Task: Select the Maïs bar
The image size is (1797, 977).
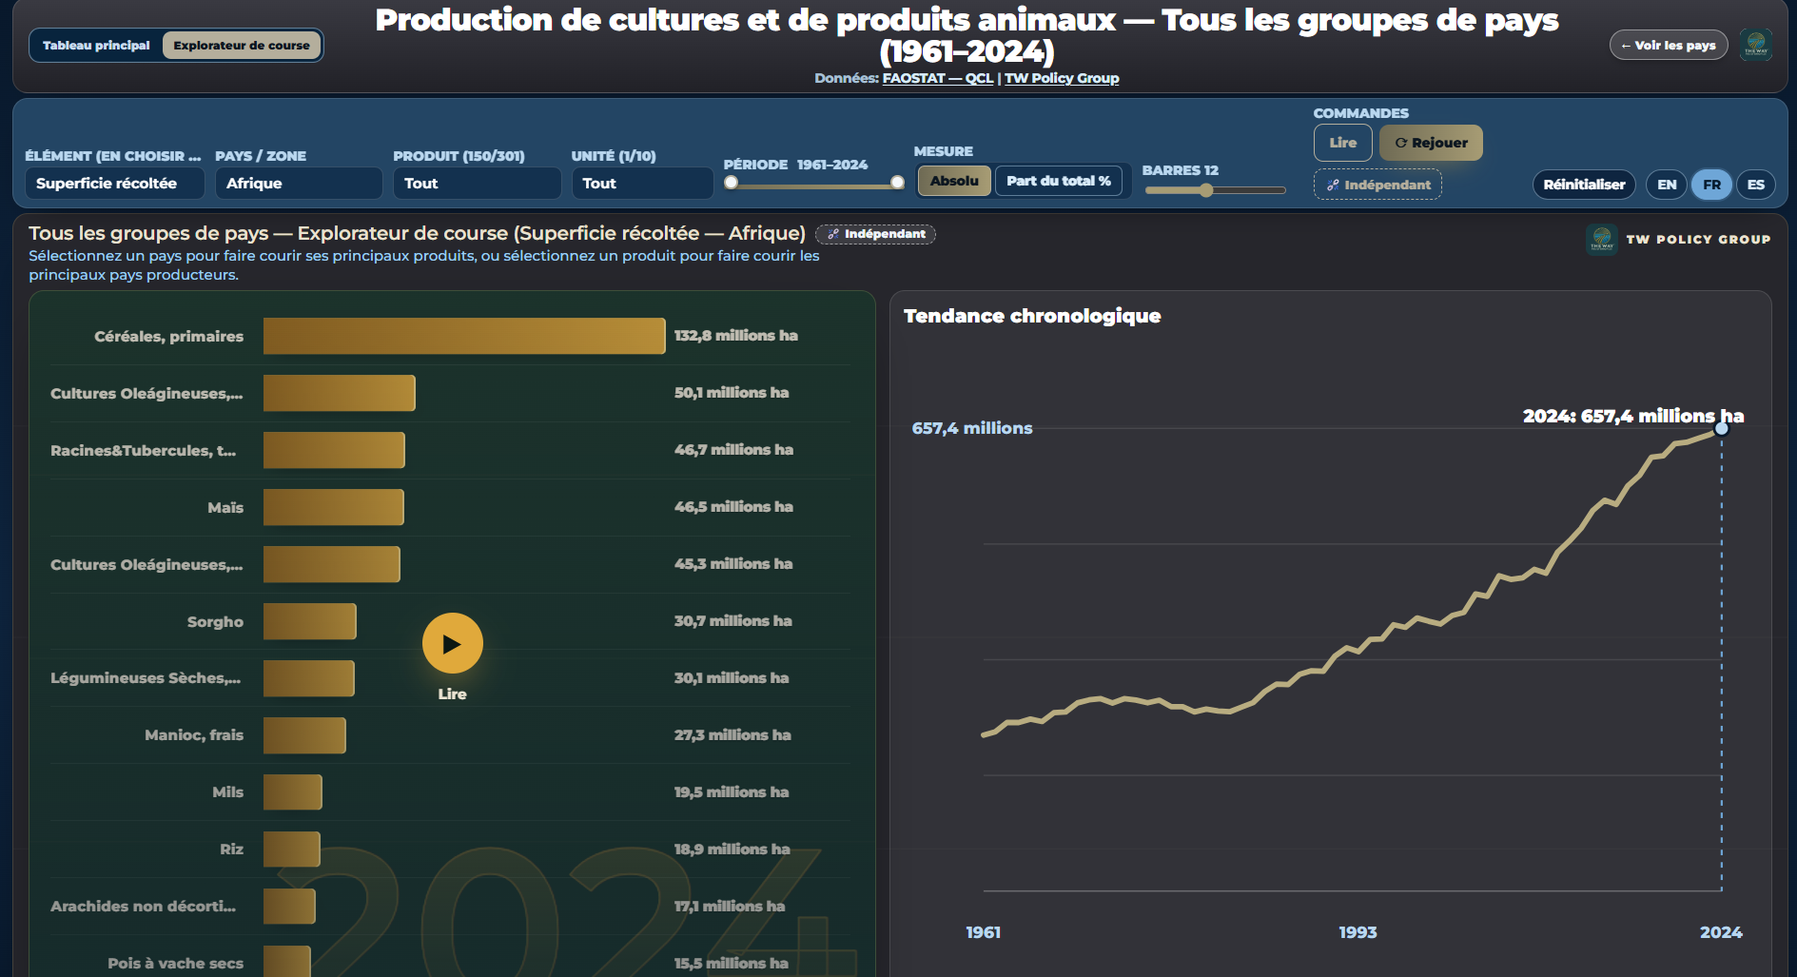Action: click(334, 507)
